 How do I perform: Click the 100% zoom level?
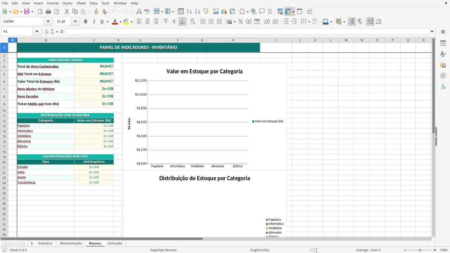click(444, 250)
